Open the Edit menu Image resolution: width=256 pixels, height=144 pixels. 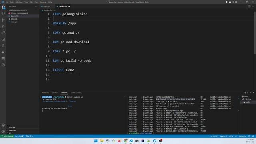tap(12, 2)
